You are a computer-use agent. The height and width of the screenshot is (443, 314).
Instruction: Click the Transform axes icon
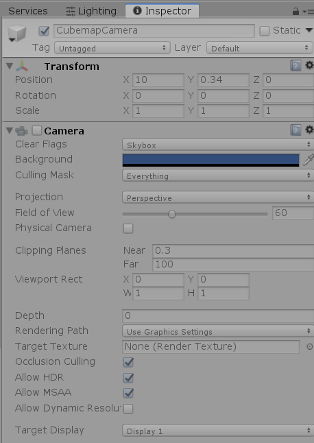coord(22,67)
